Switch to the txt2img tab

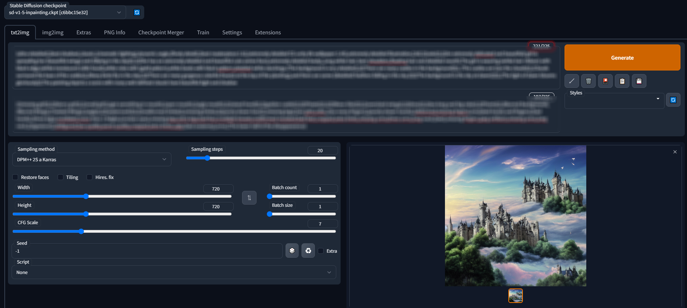click(20, 32)
